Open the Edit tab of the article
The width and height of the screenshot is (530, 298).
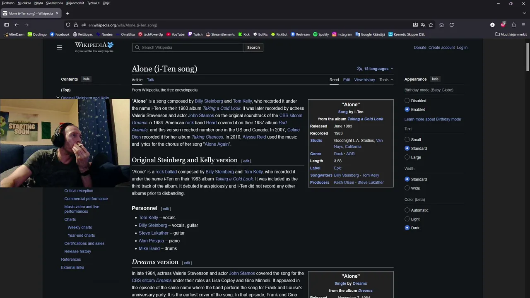(347, 79)
